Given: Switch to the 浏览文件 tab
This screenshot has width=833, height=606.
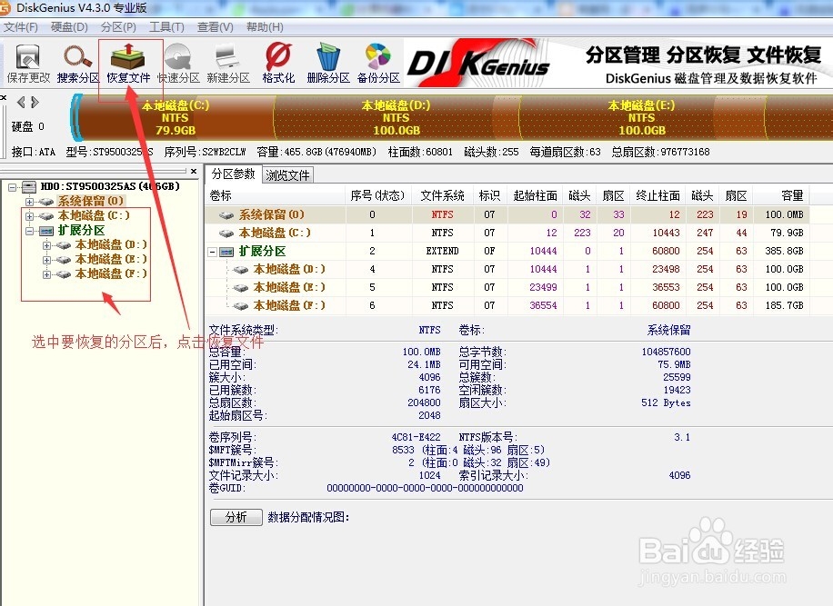Looking at the screenshot, I should (x=288, y=174).
